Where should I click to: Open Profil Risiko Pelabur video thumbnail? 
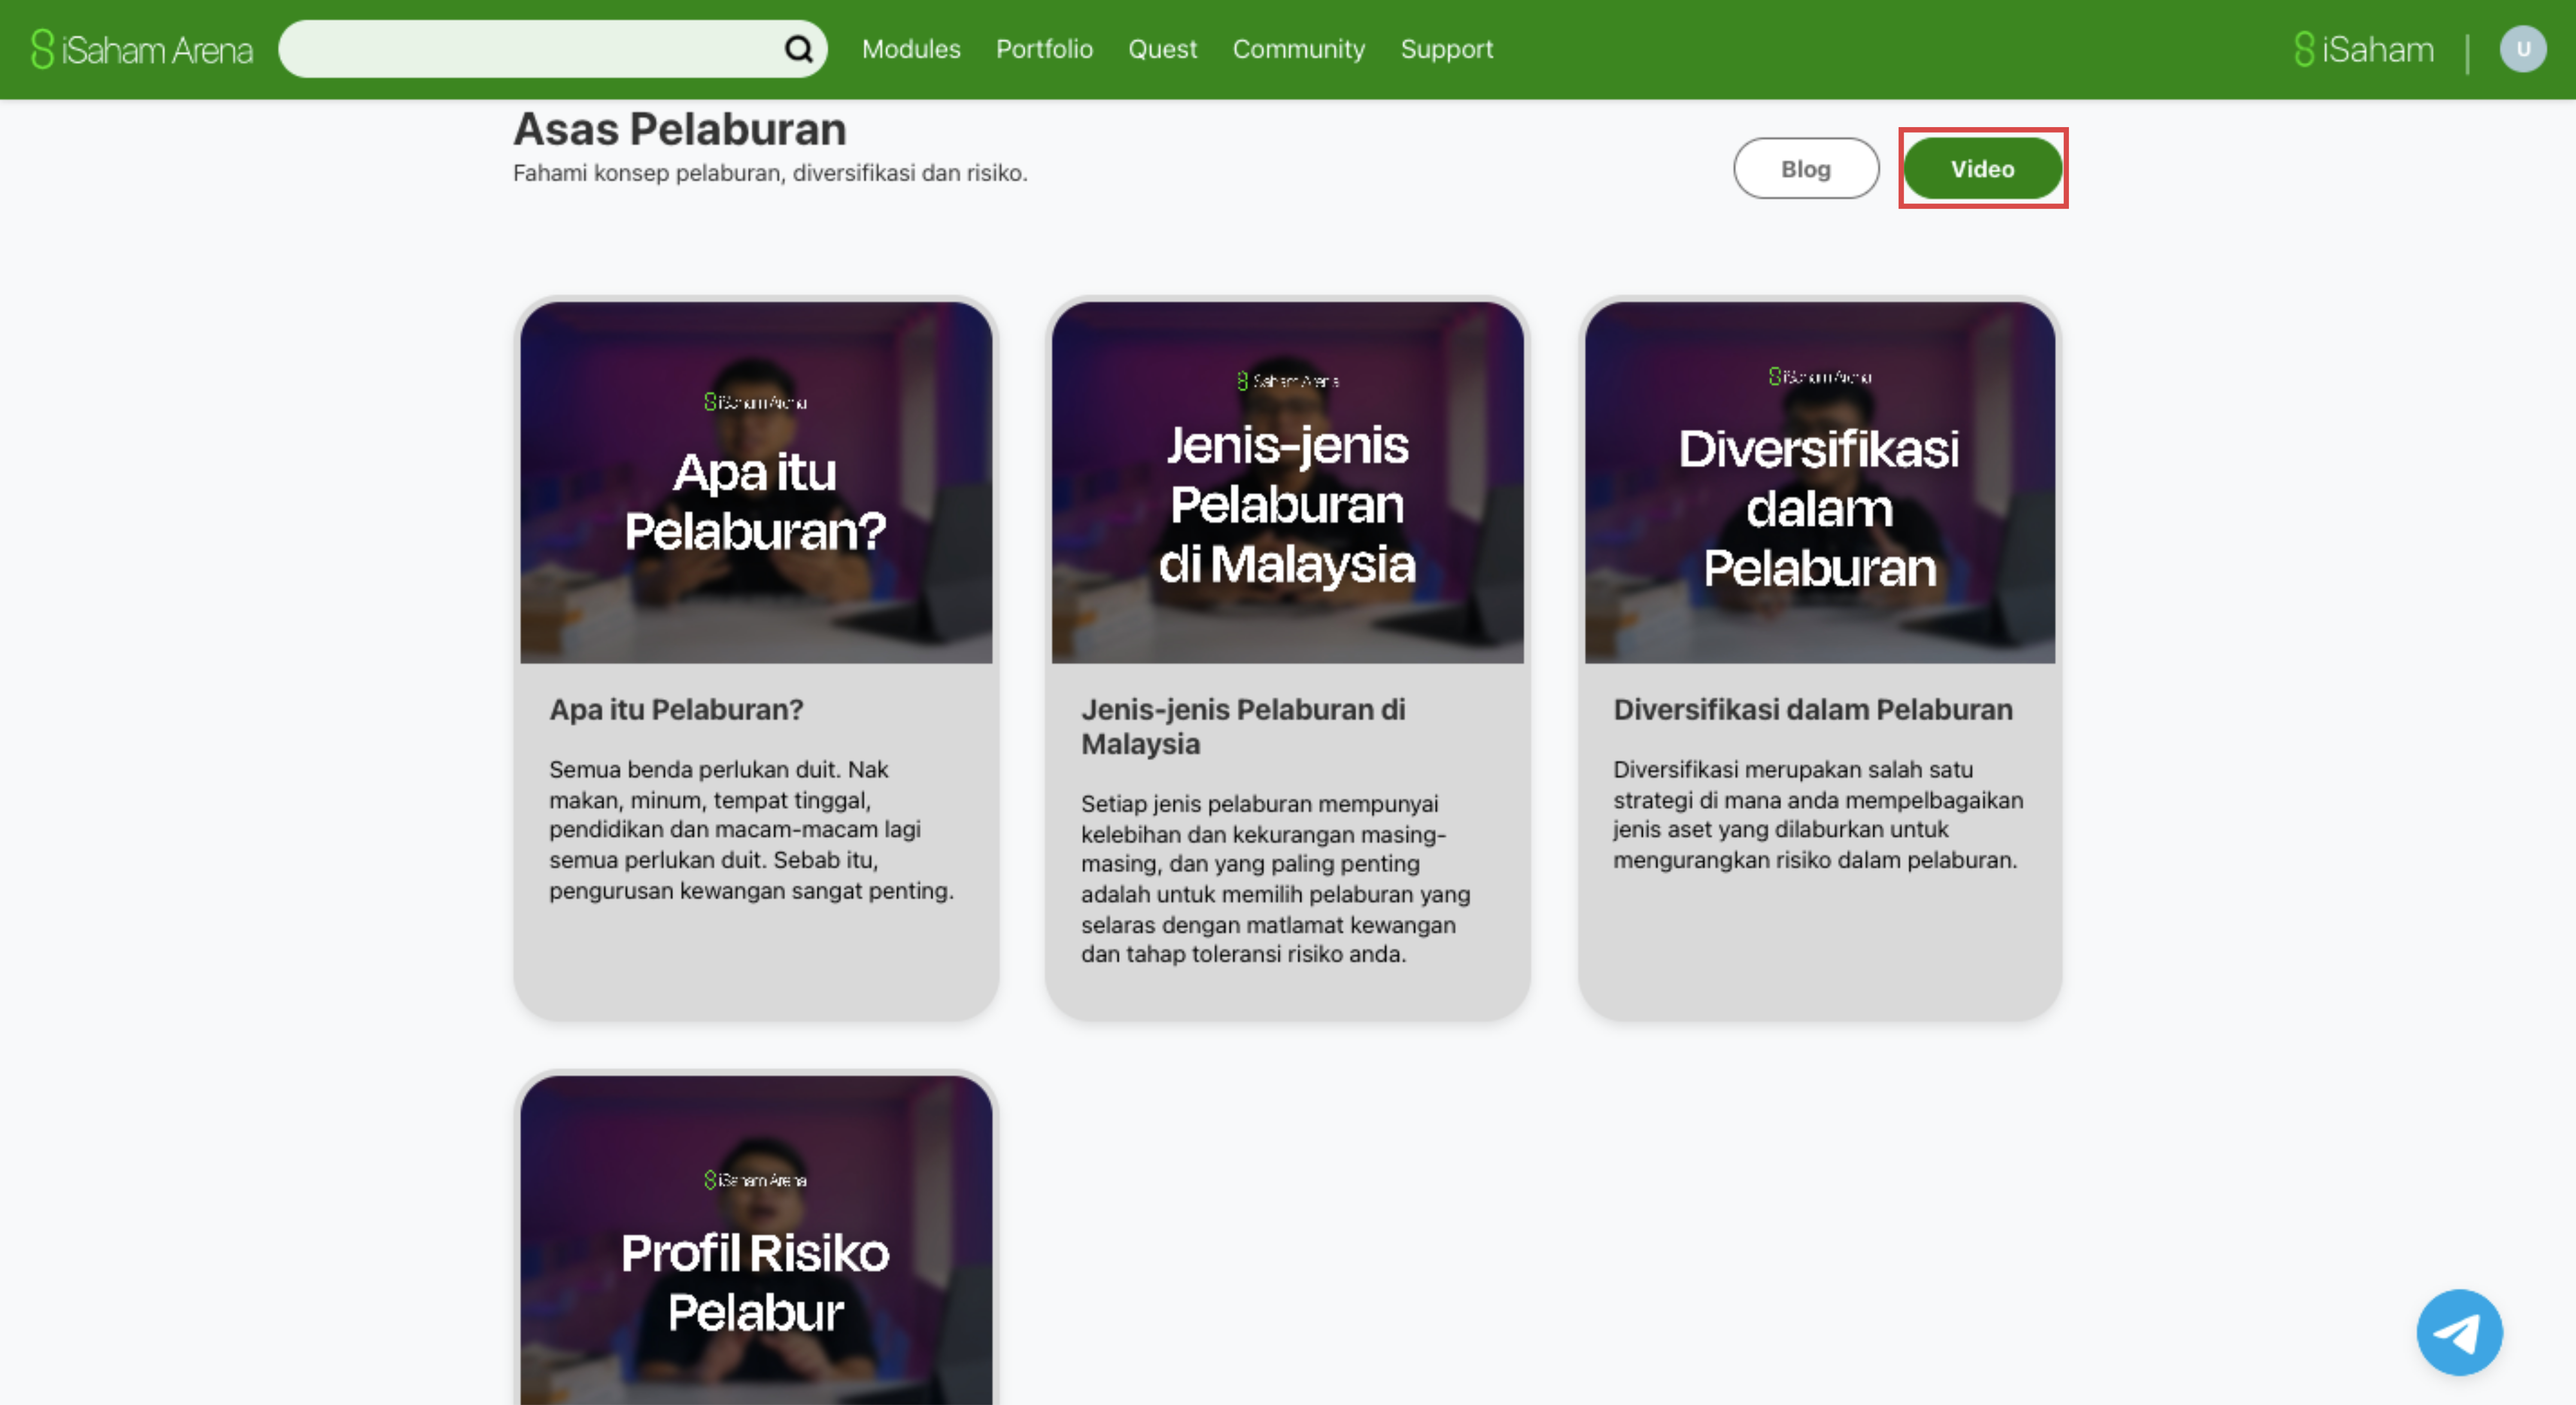pyautogui.click(x=756, y=1240)
